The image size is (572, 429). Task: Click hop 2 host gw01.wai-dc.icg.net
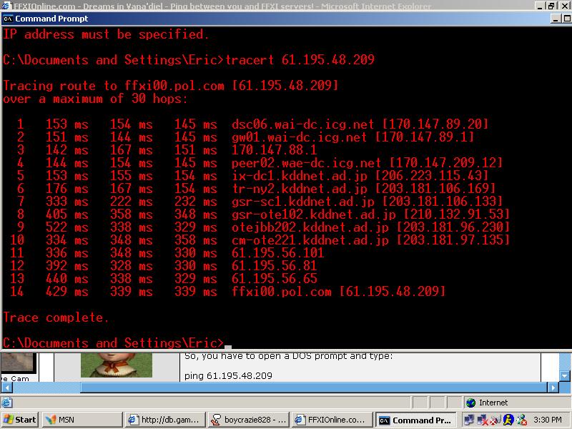[x=299, y=137]
